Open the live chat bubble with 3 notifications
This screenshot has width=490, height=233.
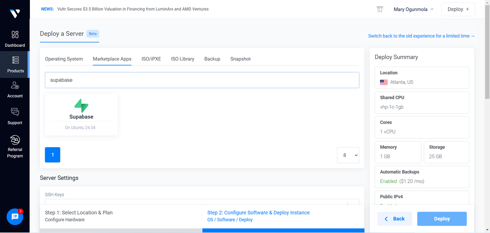click(x=15, y=217)
